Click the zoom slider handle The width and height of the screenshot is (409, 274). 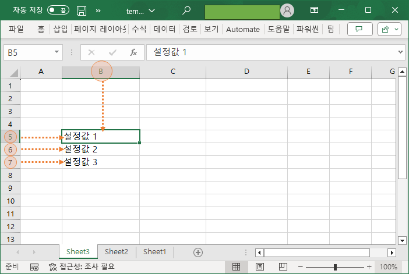[335, 267]
